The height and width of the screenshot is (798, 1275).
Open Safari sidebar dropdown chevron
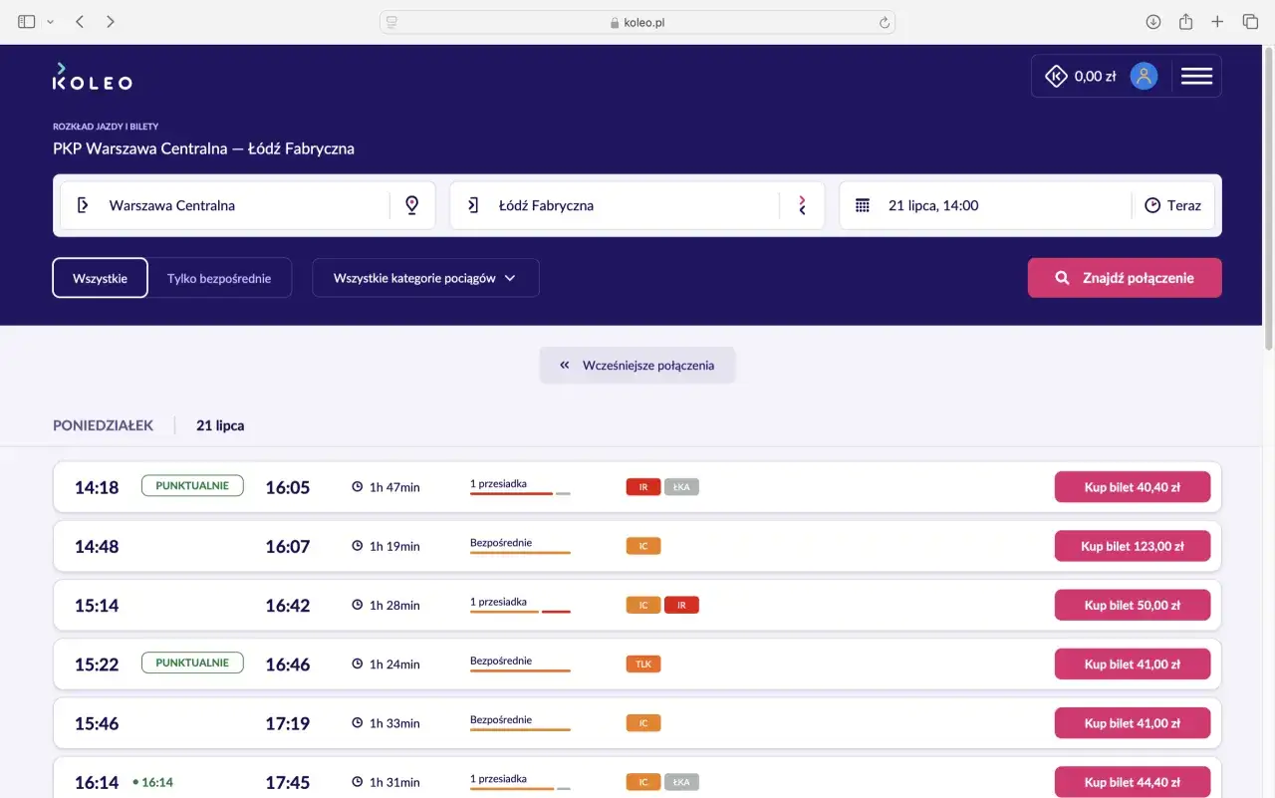coord(51,22)
